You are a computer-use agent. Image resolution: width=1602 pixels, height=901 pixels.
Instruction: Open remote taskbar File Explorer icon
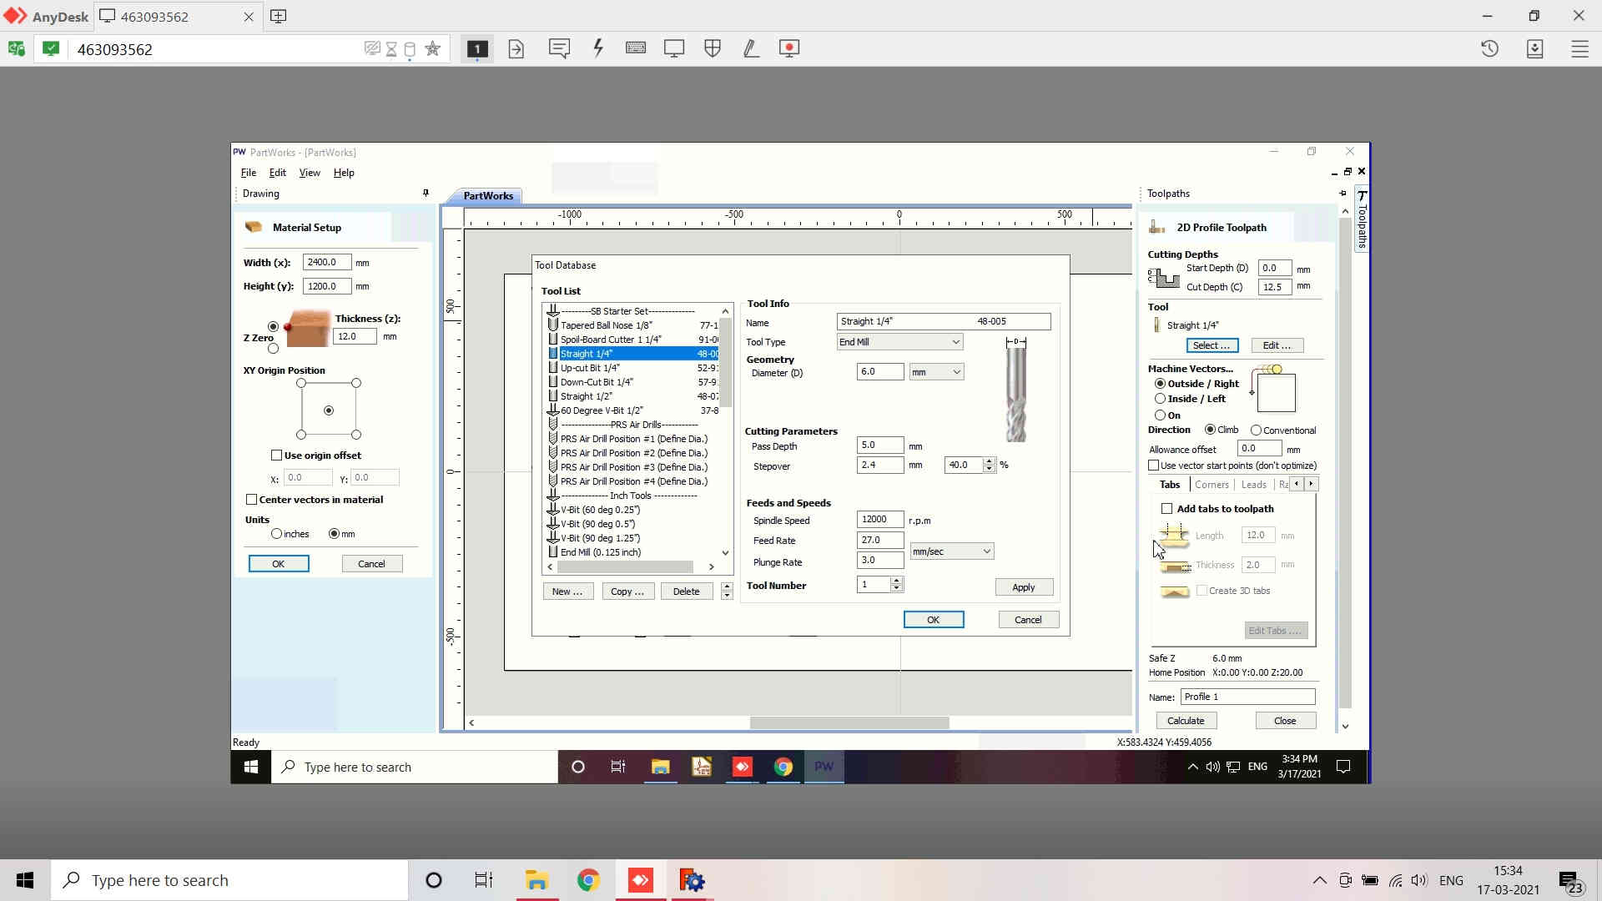[661, 767]
